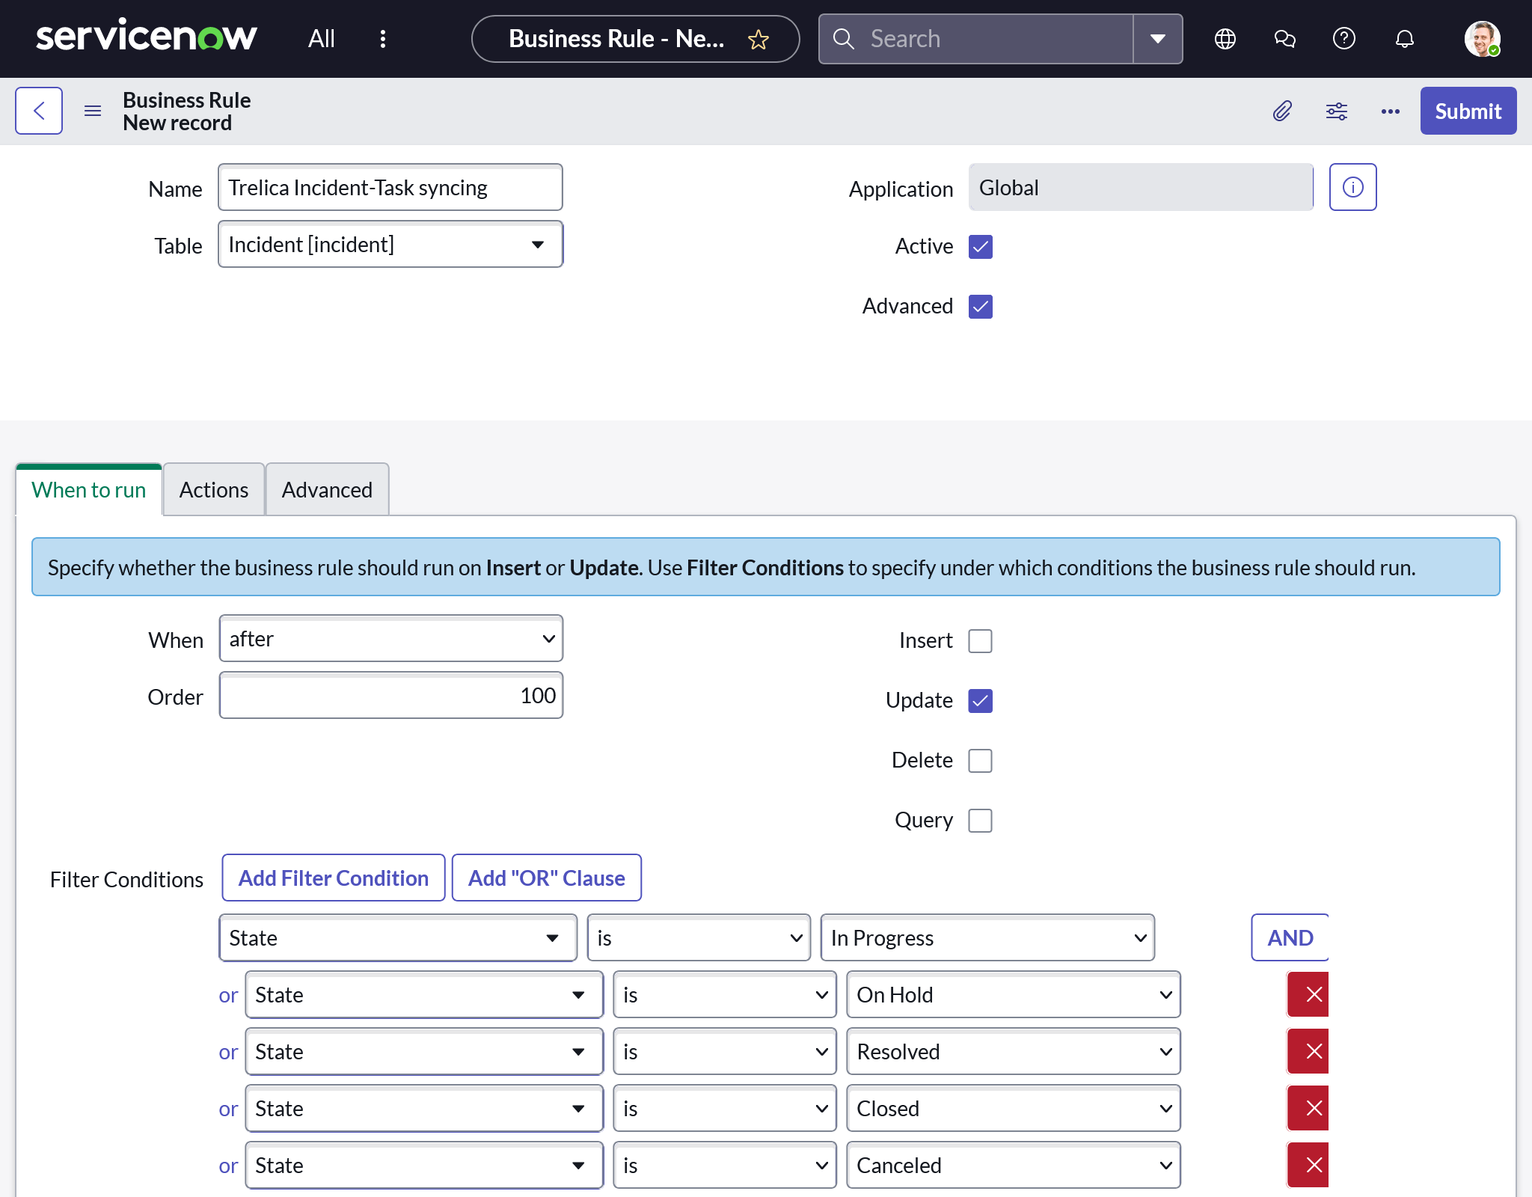This screenshot has height=1197, width=1532.
Task: Open the Closed value dropdown
Action: pyautogui.click(x=1014, y=1108)
